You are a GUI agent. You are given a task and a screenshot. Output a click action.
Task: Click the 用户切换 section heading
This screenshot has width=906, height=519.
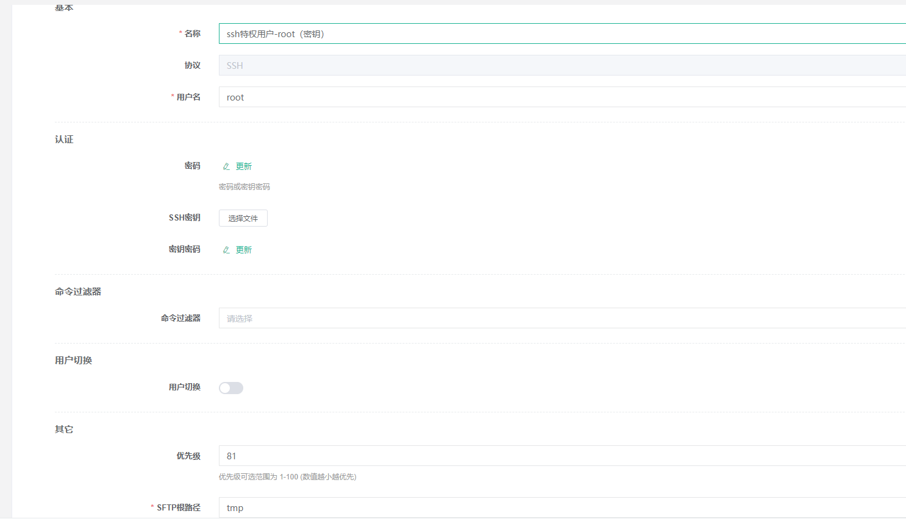coord(73,361)
